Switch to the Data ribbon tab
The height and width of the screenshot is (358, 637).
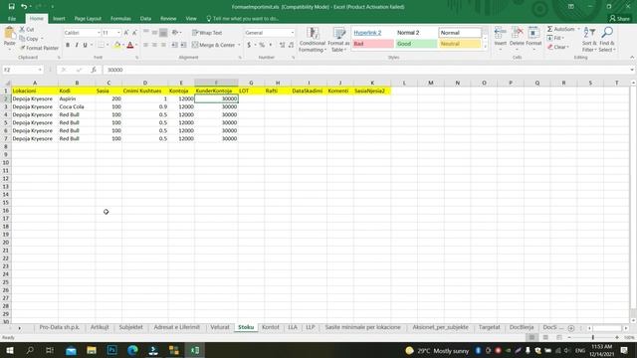(x=145, y=19)
